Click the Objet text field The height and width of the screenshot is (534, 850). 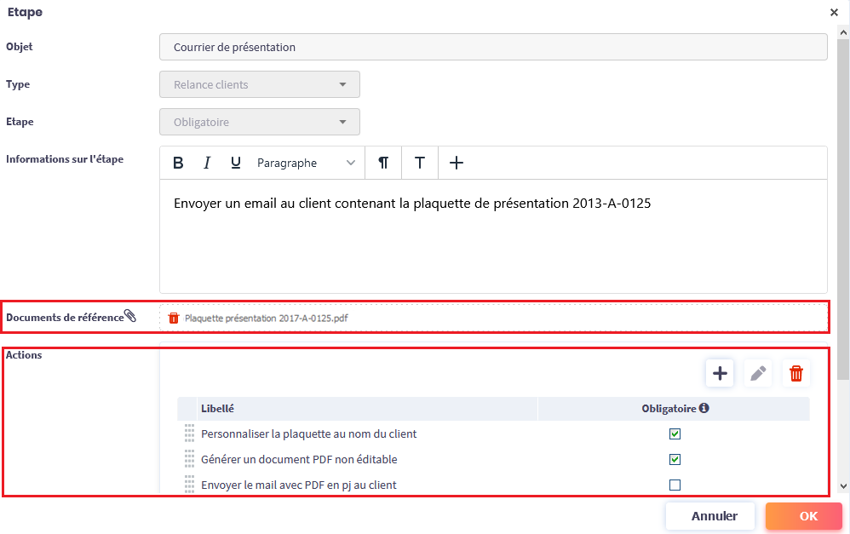(493, 47)
